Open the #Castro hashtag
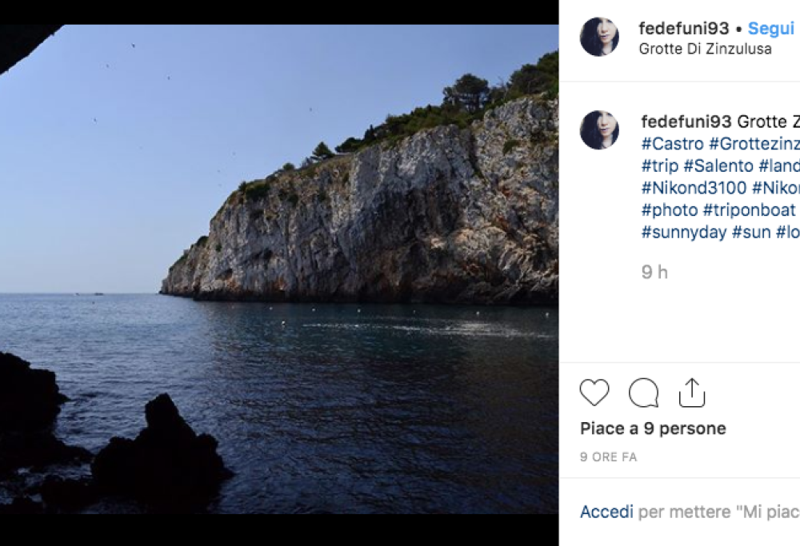800x546 pixels. coord(670,144)
